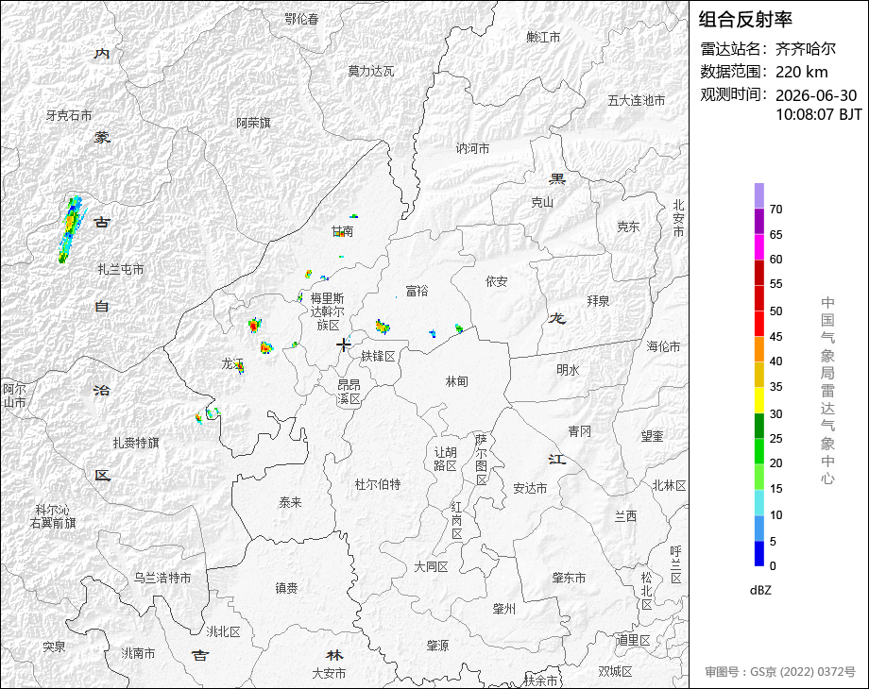Screen dimensions: 869x689
Task: Click the 鄂伦春 map label
Action: [x=301, y=19]
